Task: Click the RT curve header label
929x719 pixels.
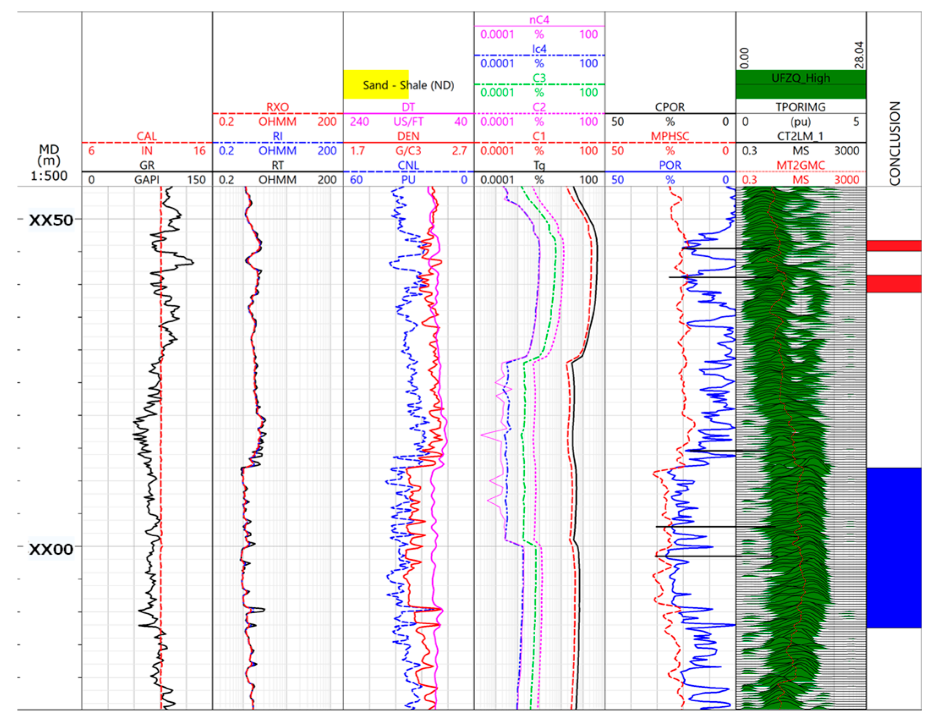Action: [x=277, y=165]
